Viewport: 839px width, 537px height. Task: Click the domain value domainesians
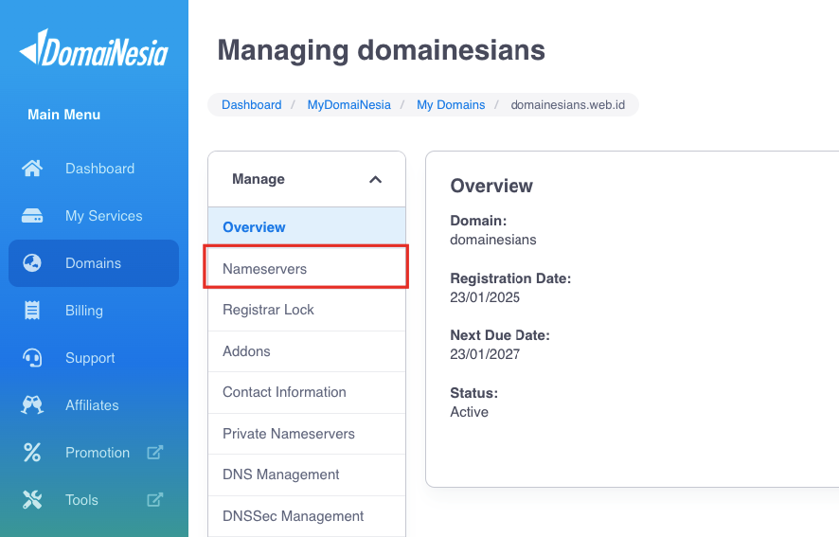(x=492, y=240)
